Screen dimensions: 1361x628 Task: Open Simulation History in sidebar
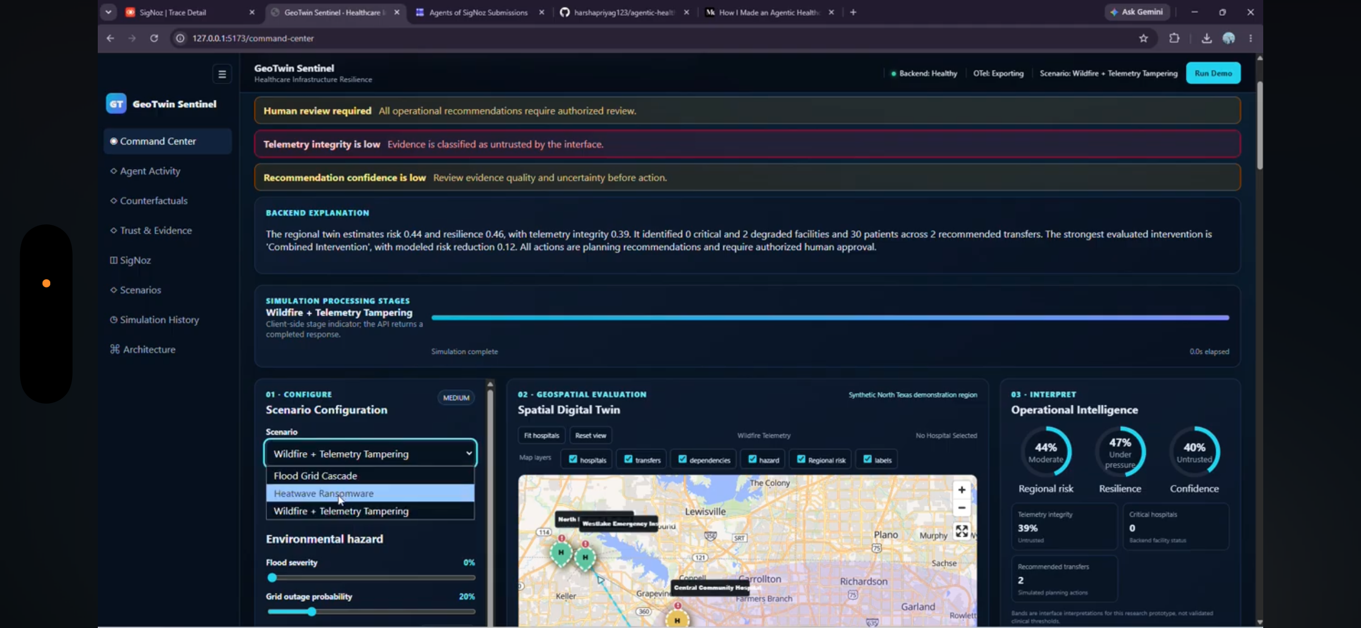[x=168, y=319]
